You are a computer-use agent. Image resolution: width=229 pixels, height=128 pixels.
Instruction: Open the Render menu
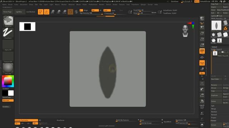click(102, 5)
